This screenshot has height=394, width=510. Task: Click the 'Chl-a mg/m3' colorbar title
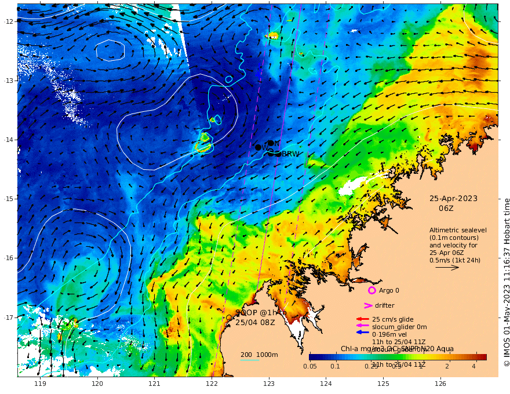[x=362, y=349]
